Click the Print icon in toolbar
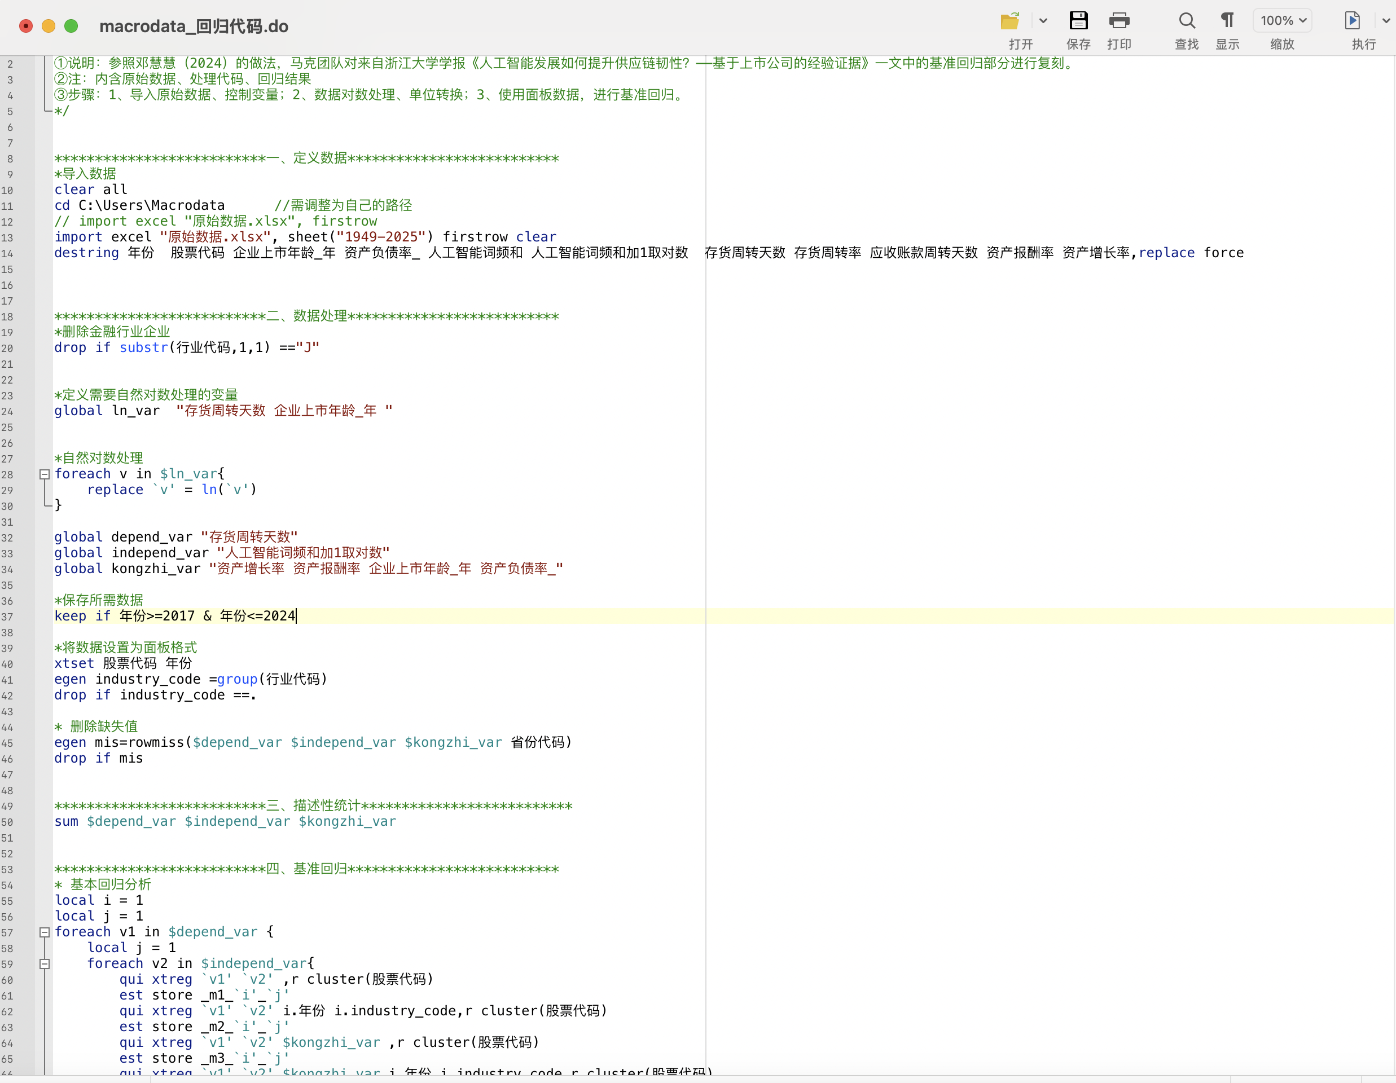 [x=1118, y=21]
